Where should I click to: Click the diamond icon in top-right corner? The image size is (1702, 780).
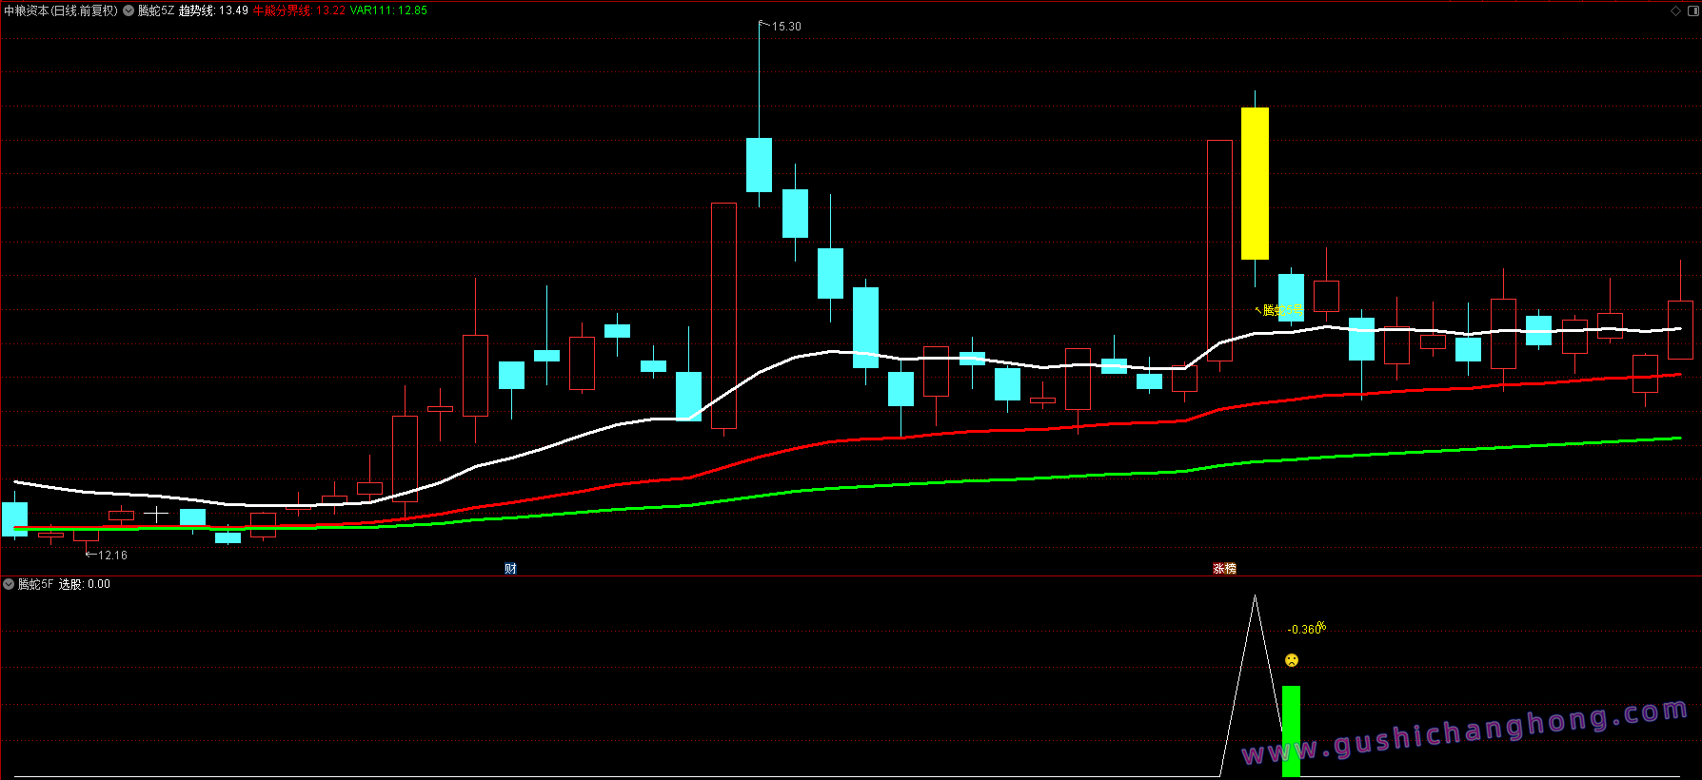tap(1675, 10)
